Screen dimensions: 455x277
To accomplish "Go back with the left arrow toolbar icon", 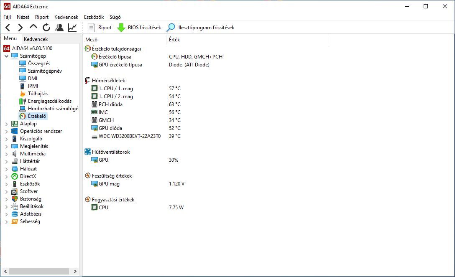I will (x=8, y=28).
